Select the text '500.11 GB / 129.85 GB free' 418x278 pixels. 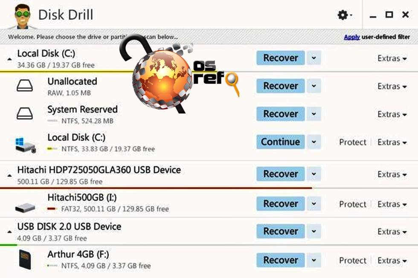click(x=60, y=182)
